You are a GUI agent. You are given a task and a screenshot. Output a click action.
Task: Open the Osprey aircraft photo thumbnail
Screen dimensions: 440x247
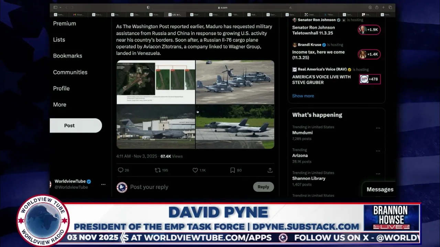pos(235,82)
